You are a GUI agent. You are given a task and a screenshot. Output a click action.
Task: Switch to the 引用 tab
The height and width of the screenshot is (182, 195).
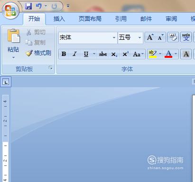point(121,19)
